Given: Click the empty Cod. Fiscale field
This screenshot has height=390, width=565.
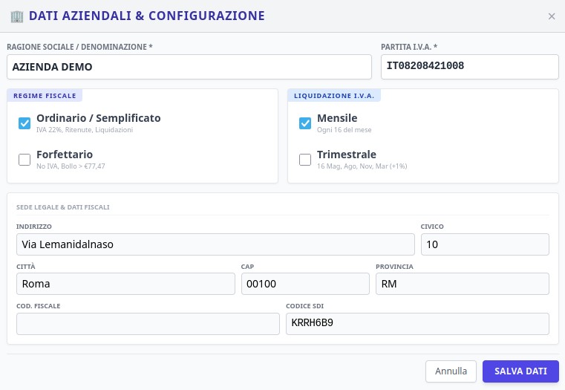Looking at the screenshot, I should click(148, 323).
